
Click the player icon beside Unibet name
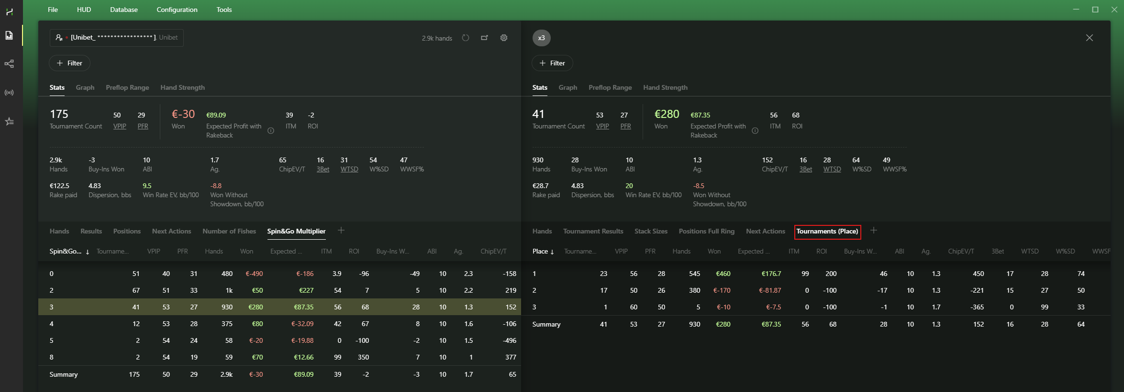[x=59, y=37]
